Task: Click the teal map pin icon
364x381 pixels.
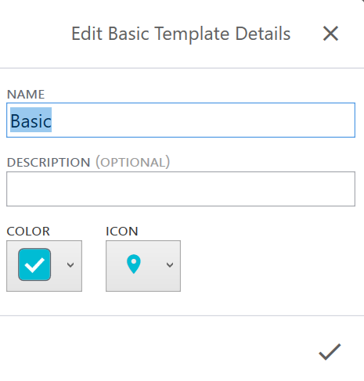Action: coord(134,264)
